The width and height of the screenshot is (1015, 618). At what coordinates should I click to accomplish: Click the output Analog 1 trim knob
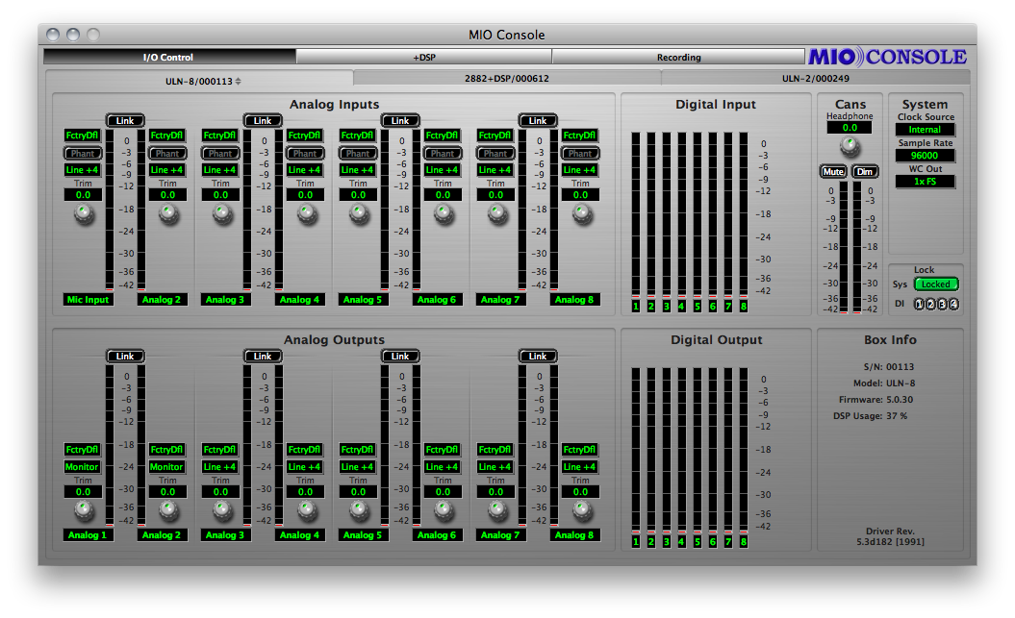[84, 510]
